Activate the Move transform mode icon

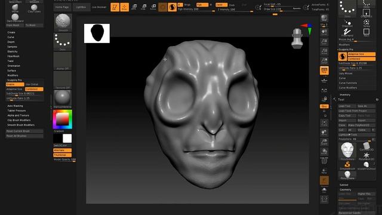click(134, 7)
